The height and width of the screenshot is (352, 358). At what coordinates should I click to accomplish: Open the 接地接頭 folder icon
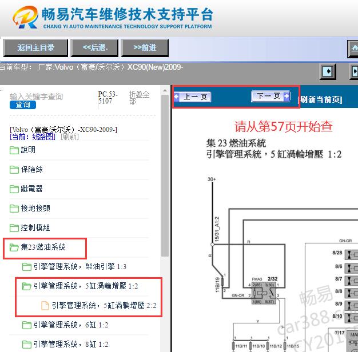coord(14,208)
